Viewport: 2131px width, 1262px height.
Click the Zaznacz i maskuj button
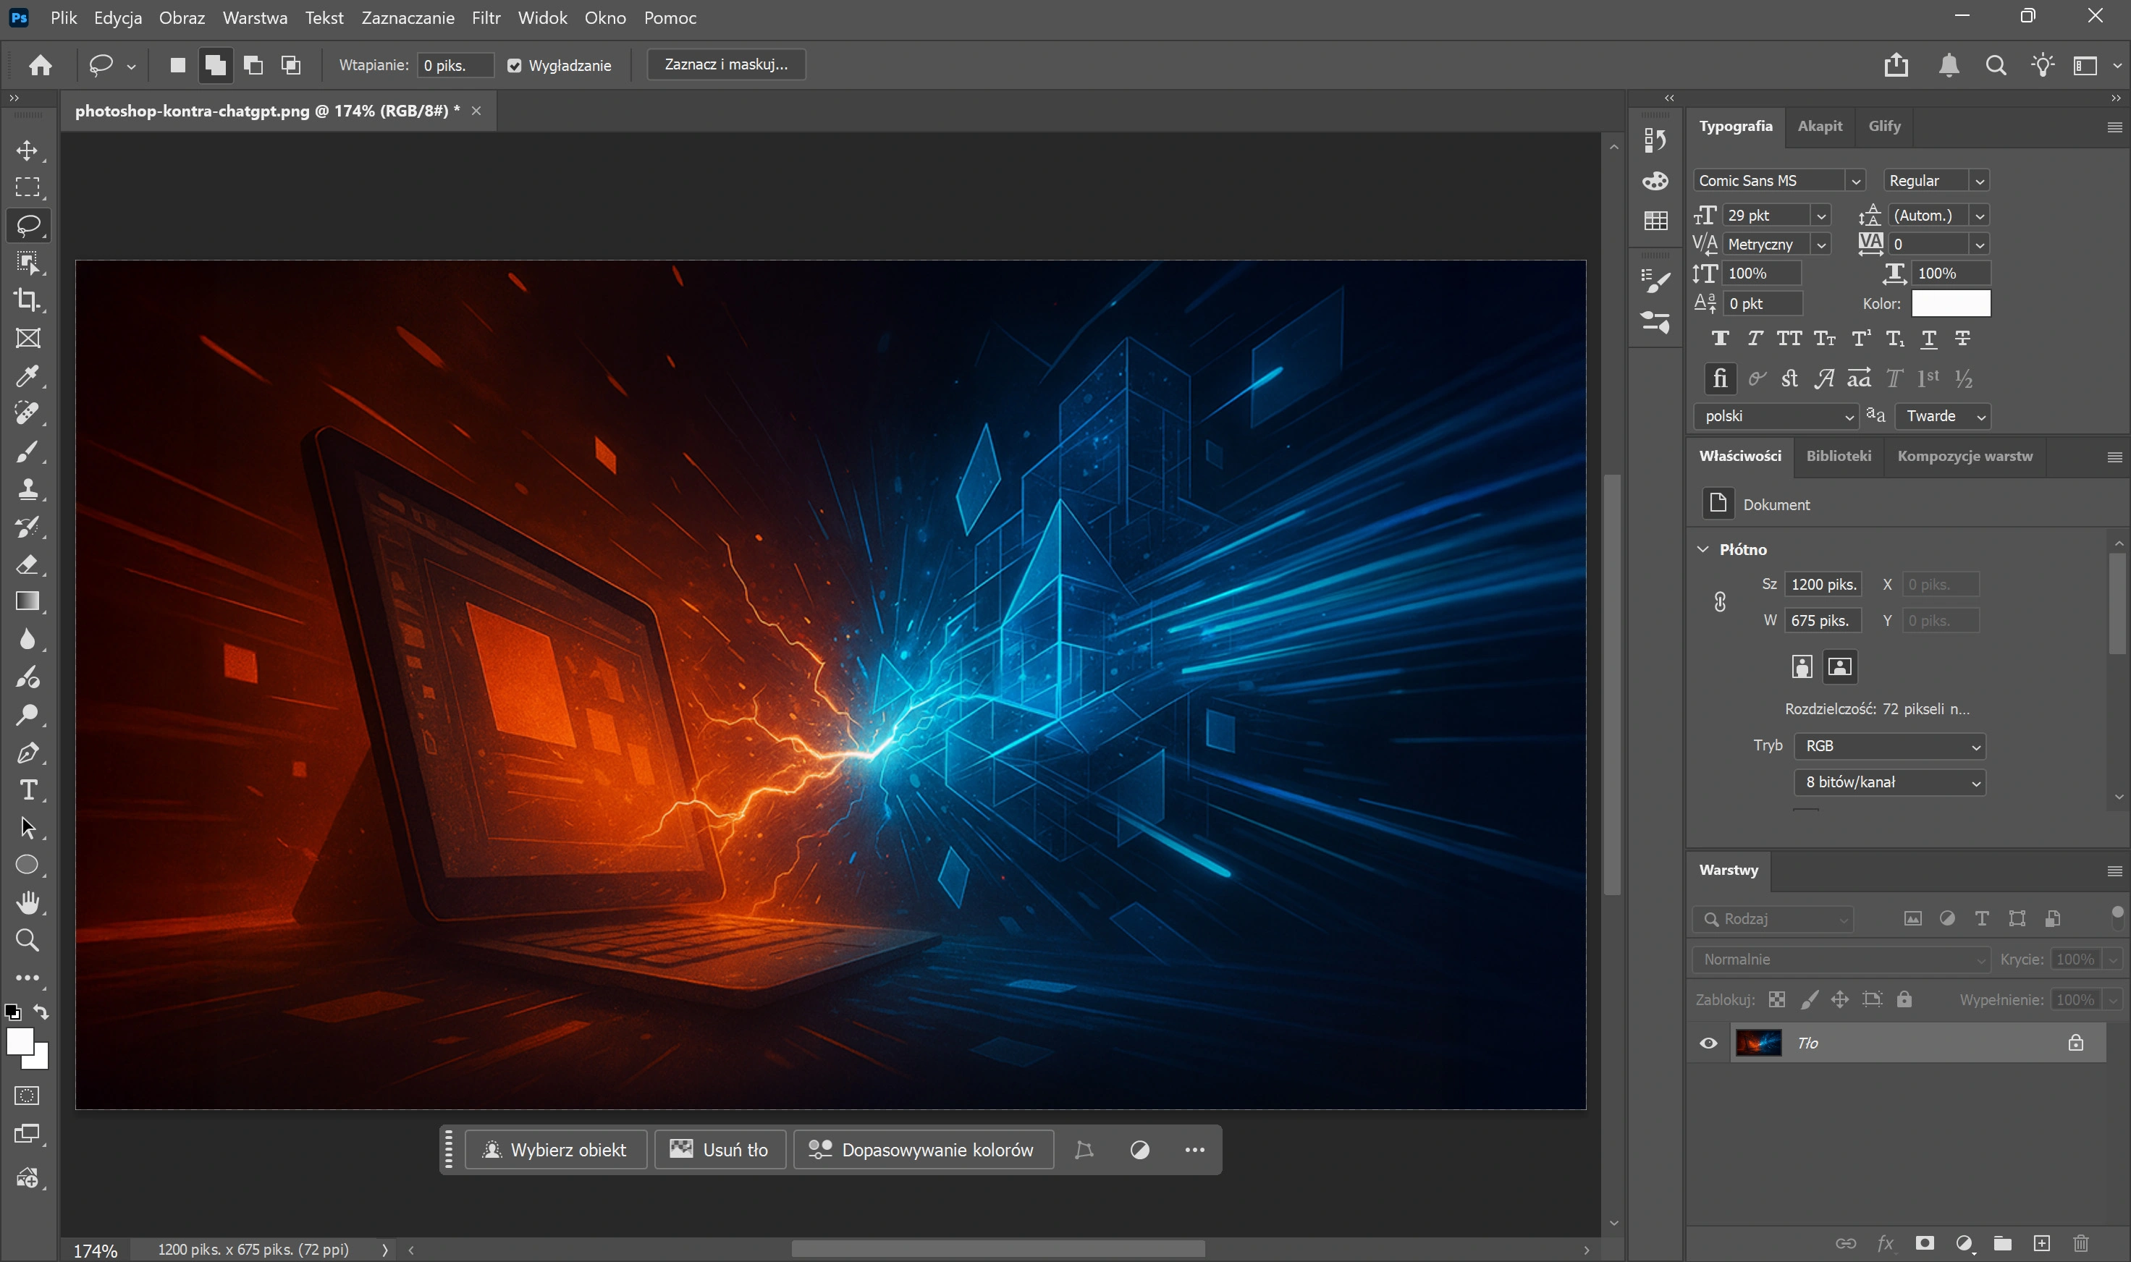(725, 64)
